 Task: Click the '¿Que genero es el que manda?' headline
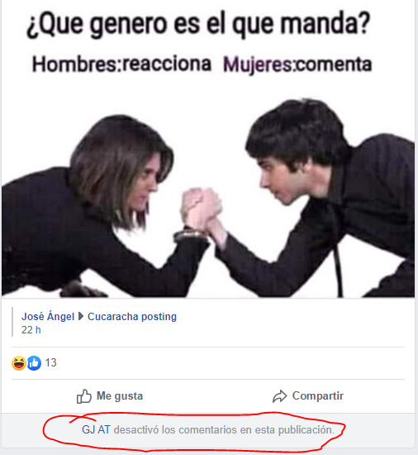(198, 24)
